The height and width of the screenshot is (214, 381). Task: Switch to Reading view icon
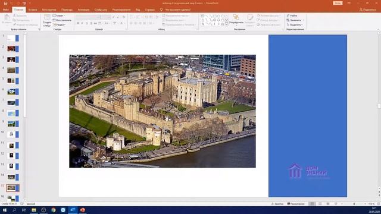pos(328,204)
